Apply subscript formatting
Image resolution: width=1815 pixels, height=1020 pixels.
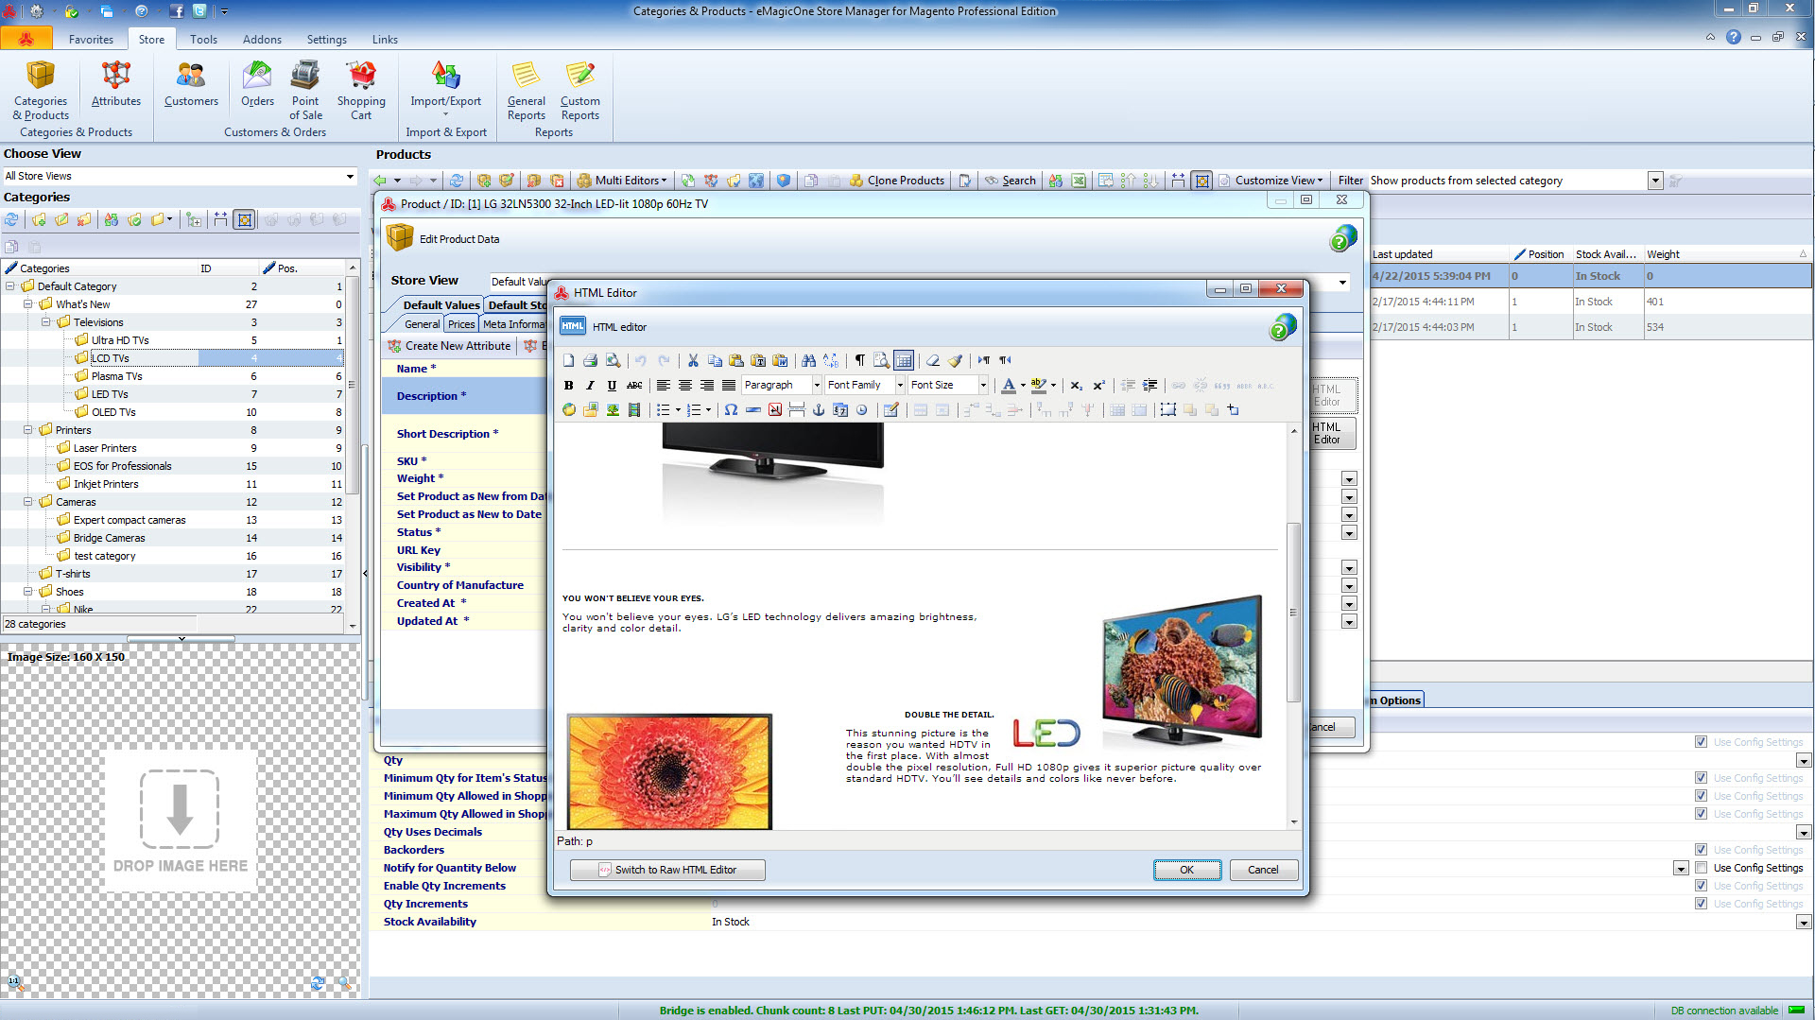1076,385
